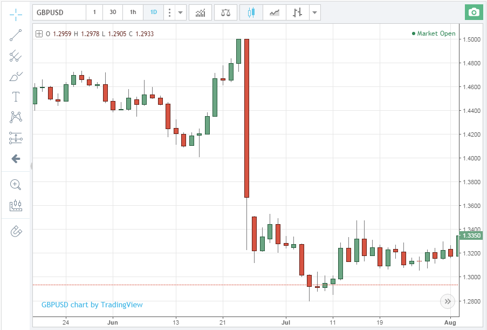Screen dimensions: 487x330
Task: Click the GBPUSD symbol input field
Action: (x=59, y=13)
